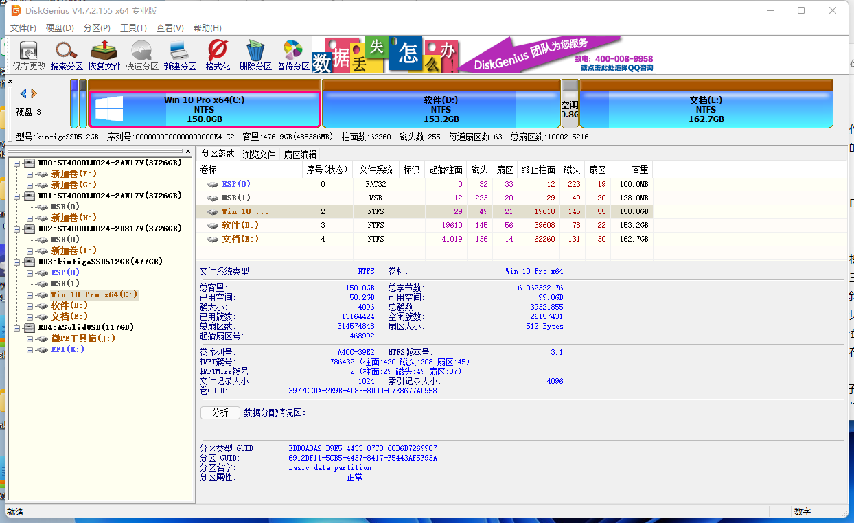The image size is (854, 523).
Task: Click the 容量 column header
Action: tap(631, 170)
